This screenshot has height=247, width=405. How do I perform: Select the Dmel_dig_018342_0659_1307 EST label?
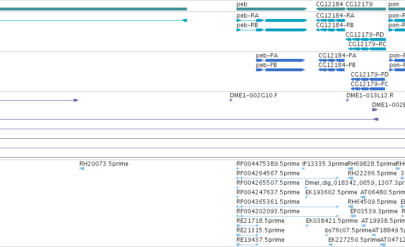click(x=355, y=183)
